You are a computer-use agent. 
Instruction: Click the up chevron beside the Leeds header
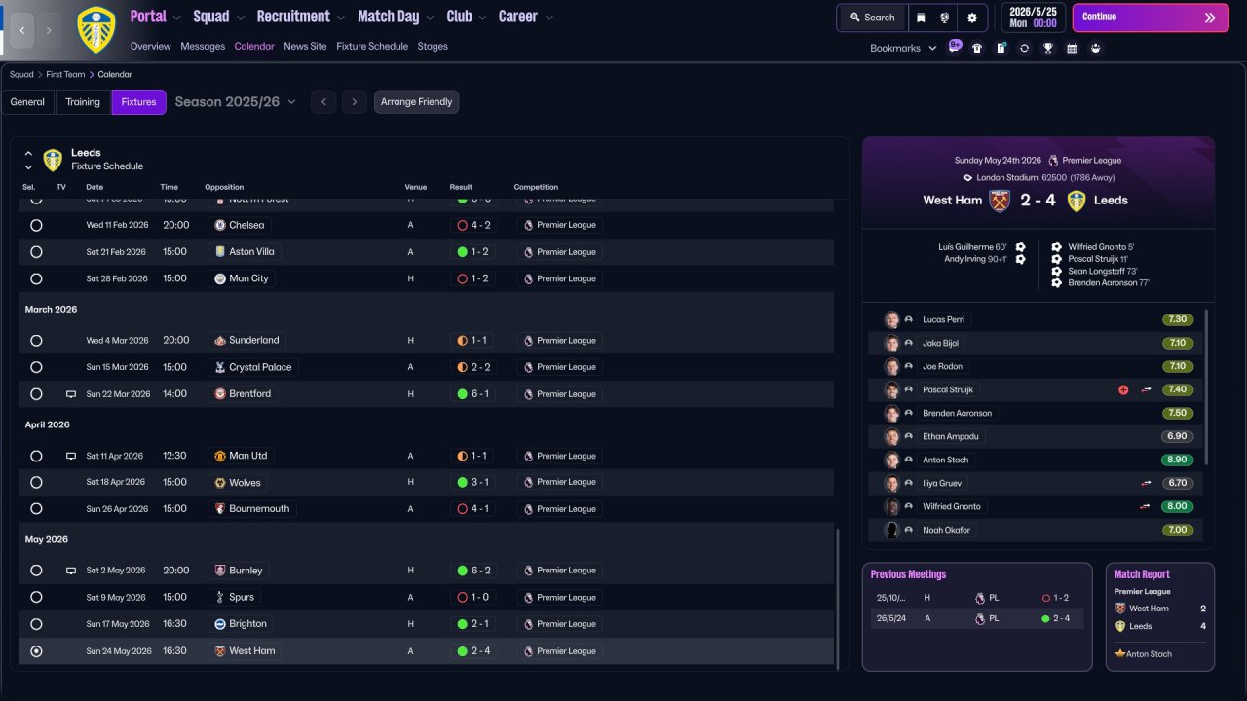click(28, 154)
